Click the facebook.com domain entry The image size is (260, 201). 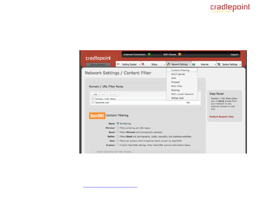(102, 103)
